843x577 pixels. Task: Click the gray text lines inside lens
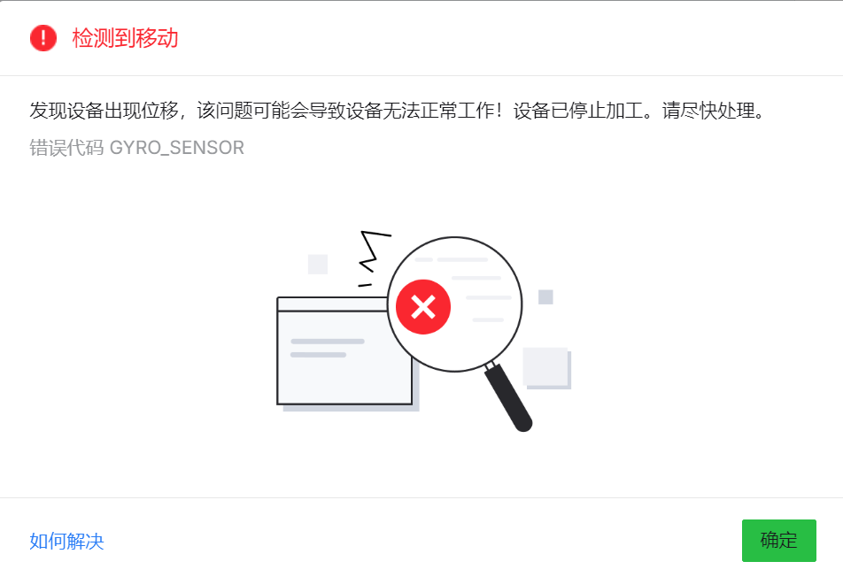[x=463, y=289]
